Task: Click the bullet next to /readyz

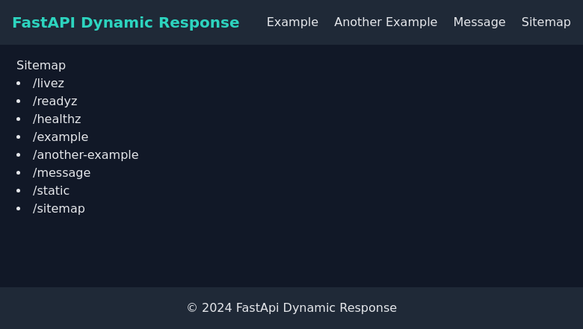Action: point(19,101)
